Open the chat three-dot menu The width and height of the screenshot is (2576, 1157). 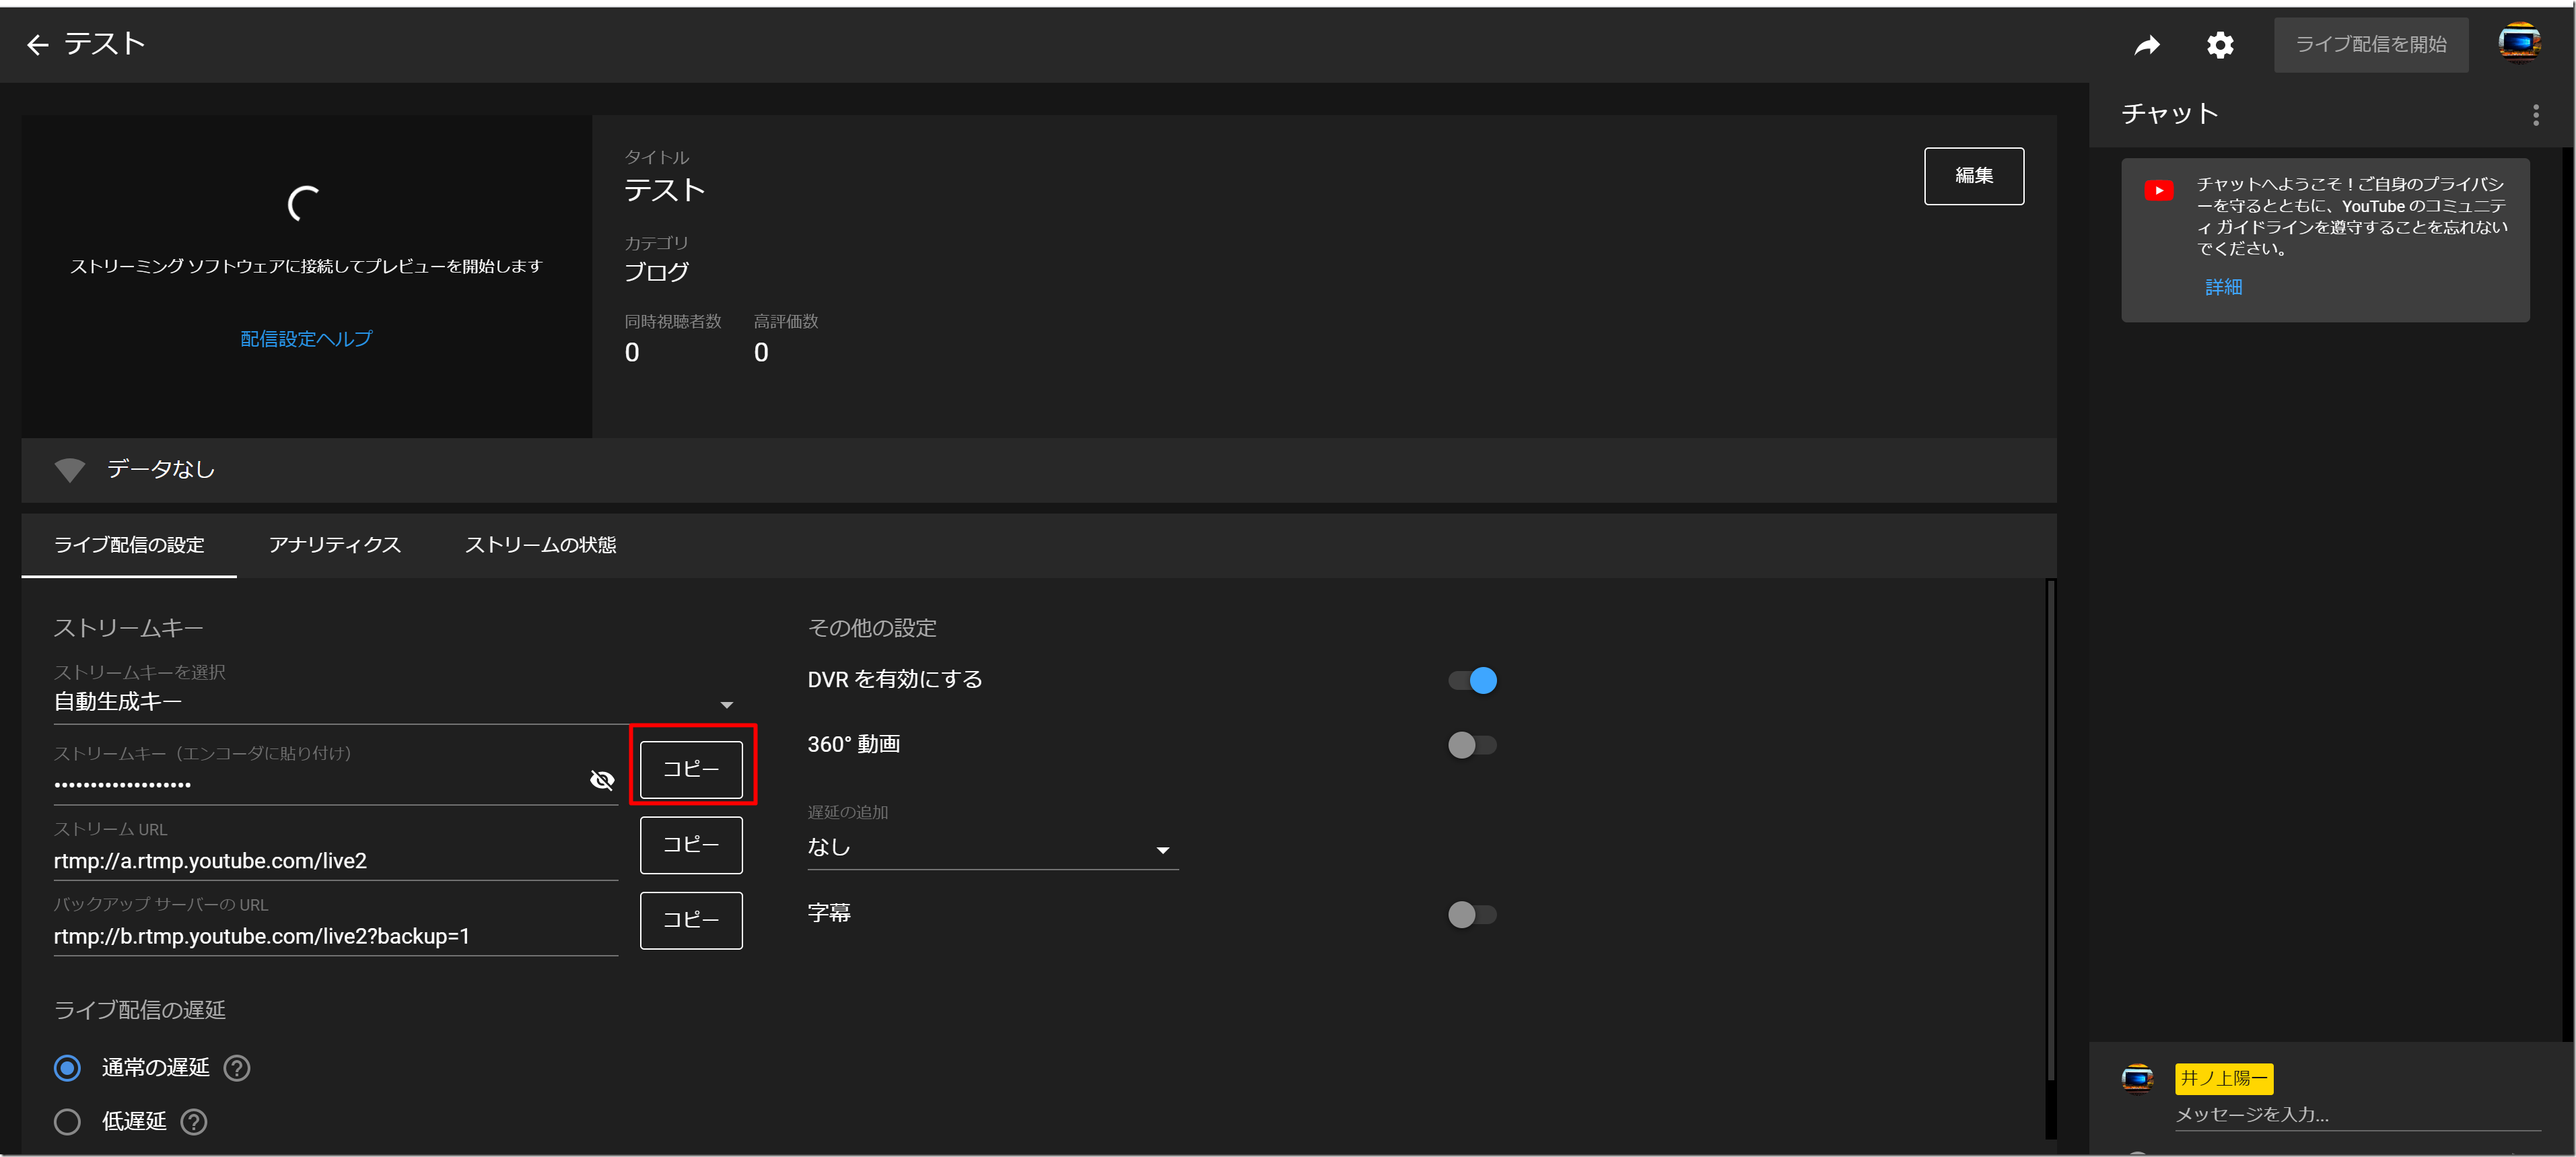[x=2535, y=115]
